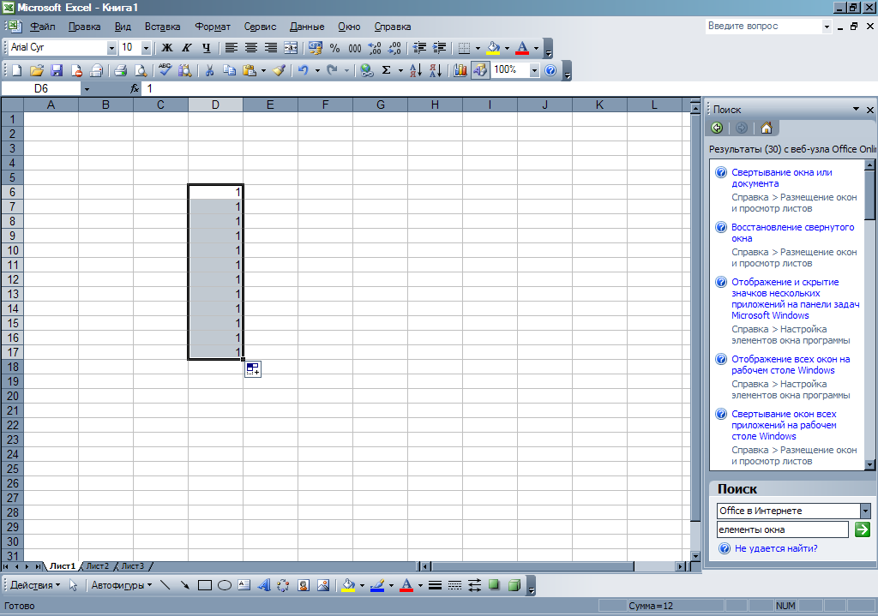Viewport: 878px width, 616px height.
Task: Open the Вставка menu
Action: click(x=162, y=27)
